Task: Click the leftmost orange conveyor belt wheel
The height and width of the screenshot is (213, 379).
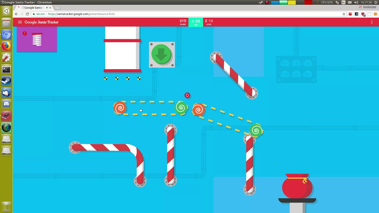Action: click(x=120, y=108)
